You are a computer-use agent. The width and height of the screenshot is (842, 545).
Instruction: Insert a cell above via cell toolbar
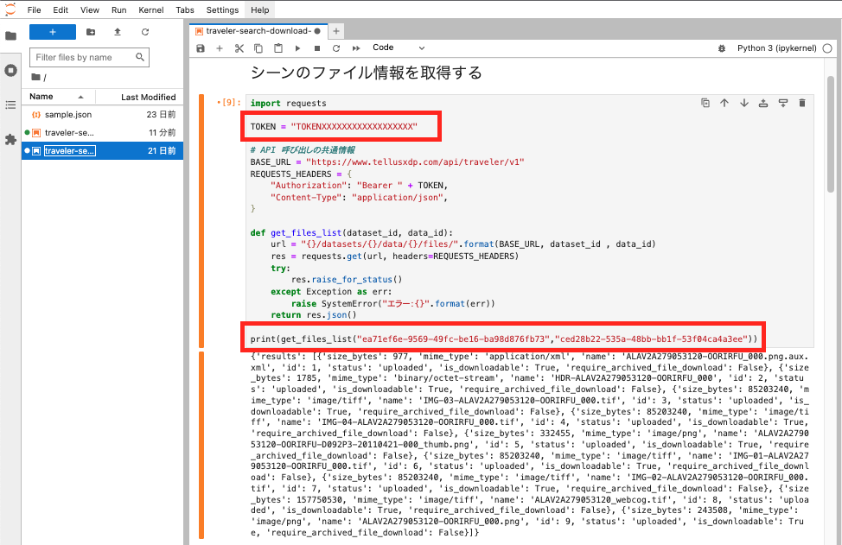[x=763, y=103]
